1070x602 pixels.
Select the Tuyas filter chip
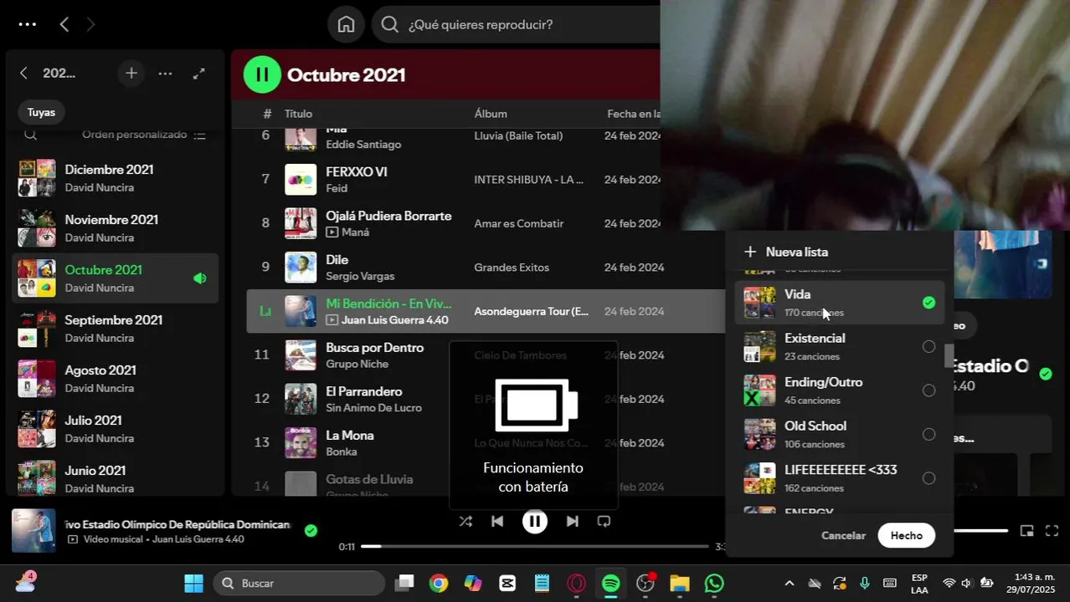point(41,112)
